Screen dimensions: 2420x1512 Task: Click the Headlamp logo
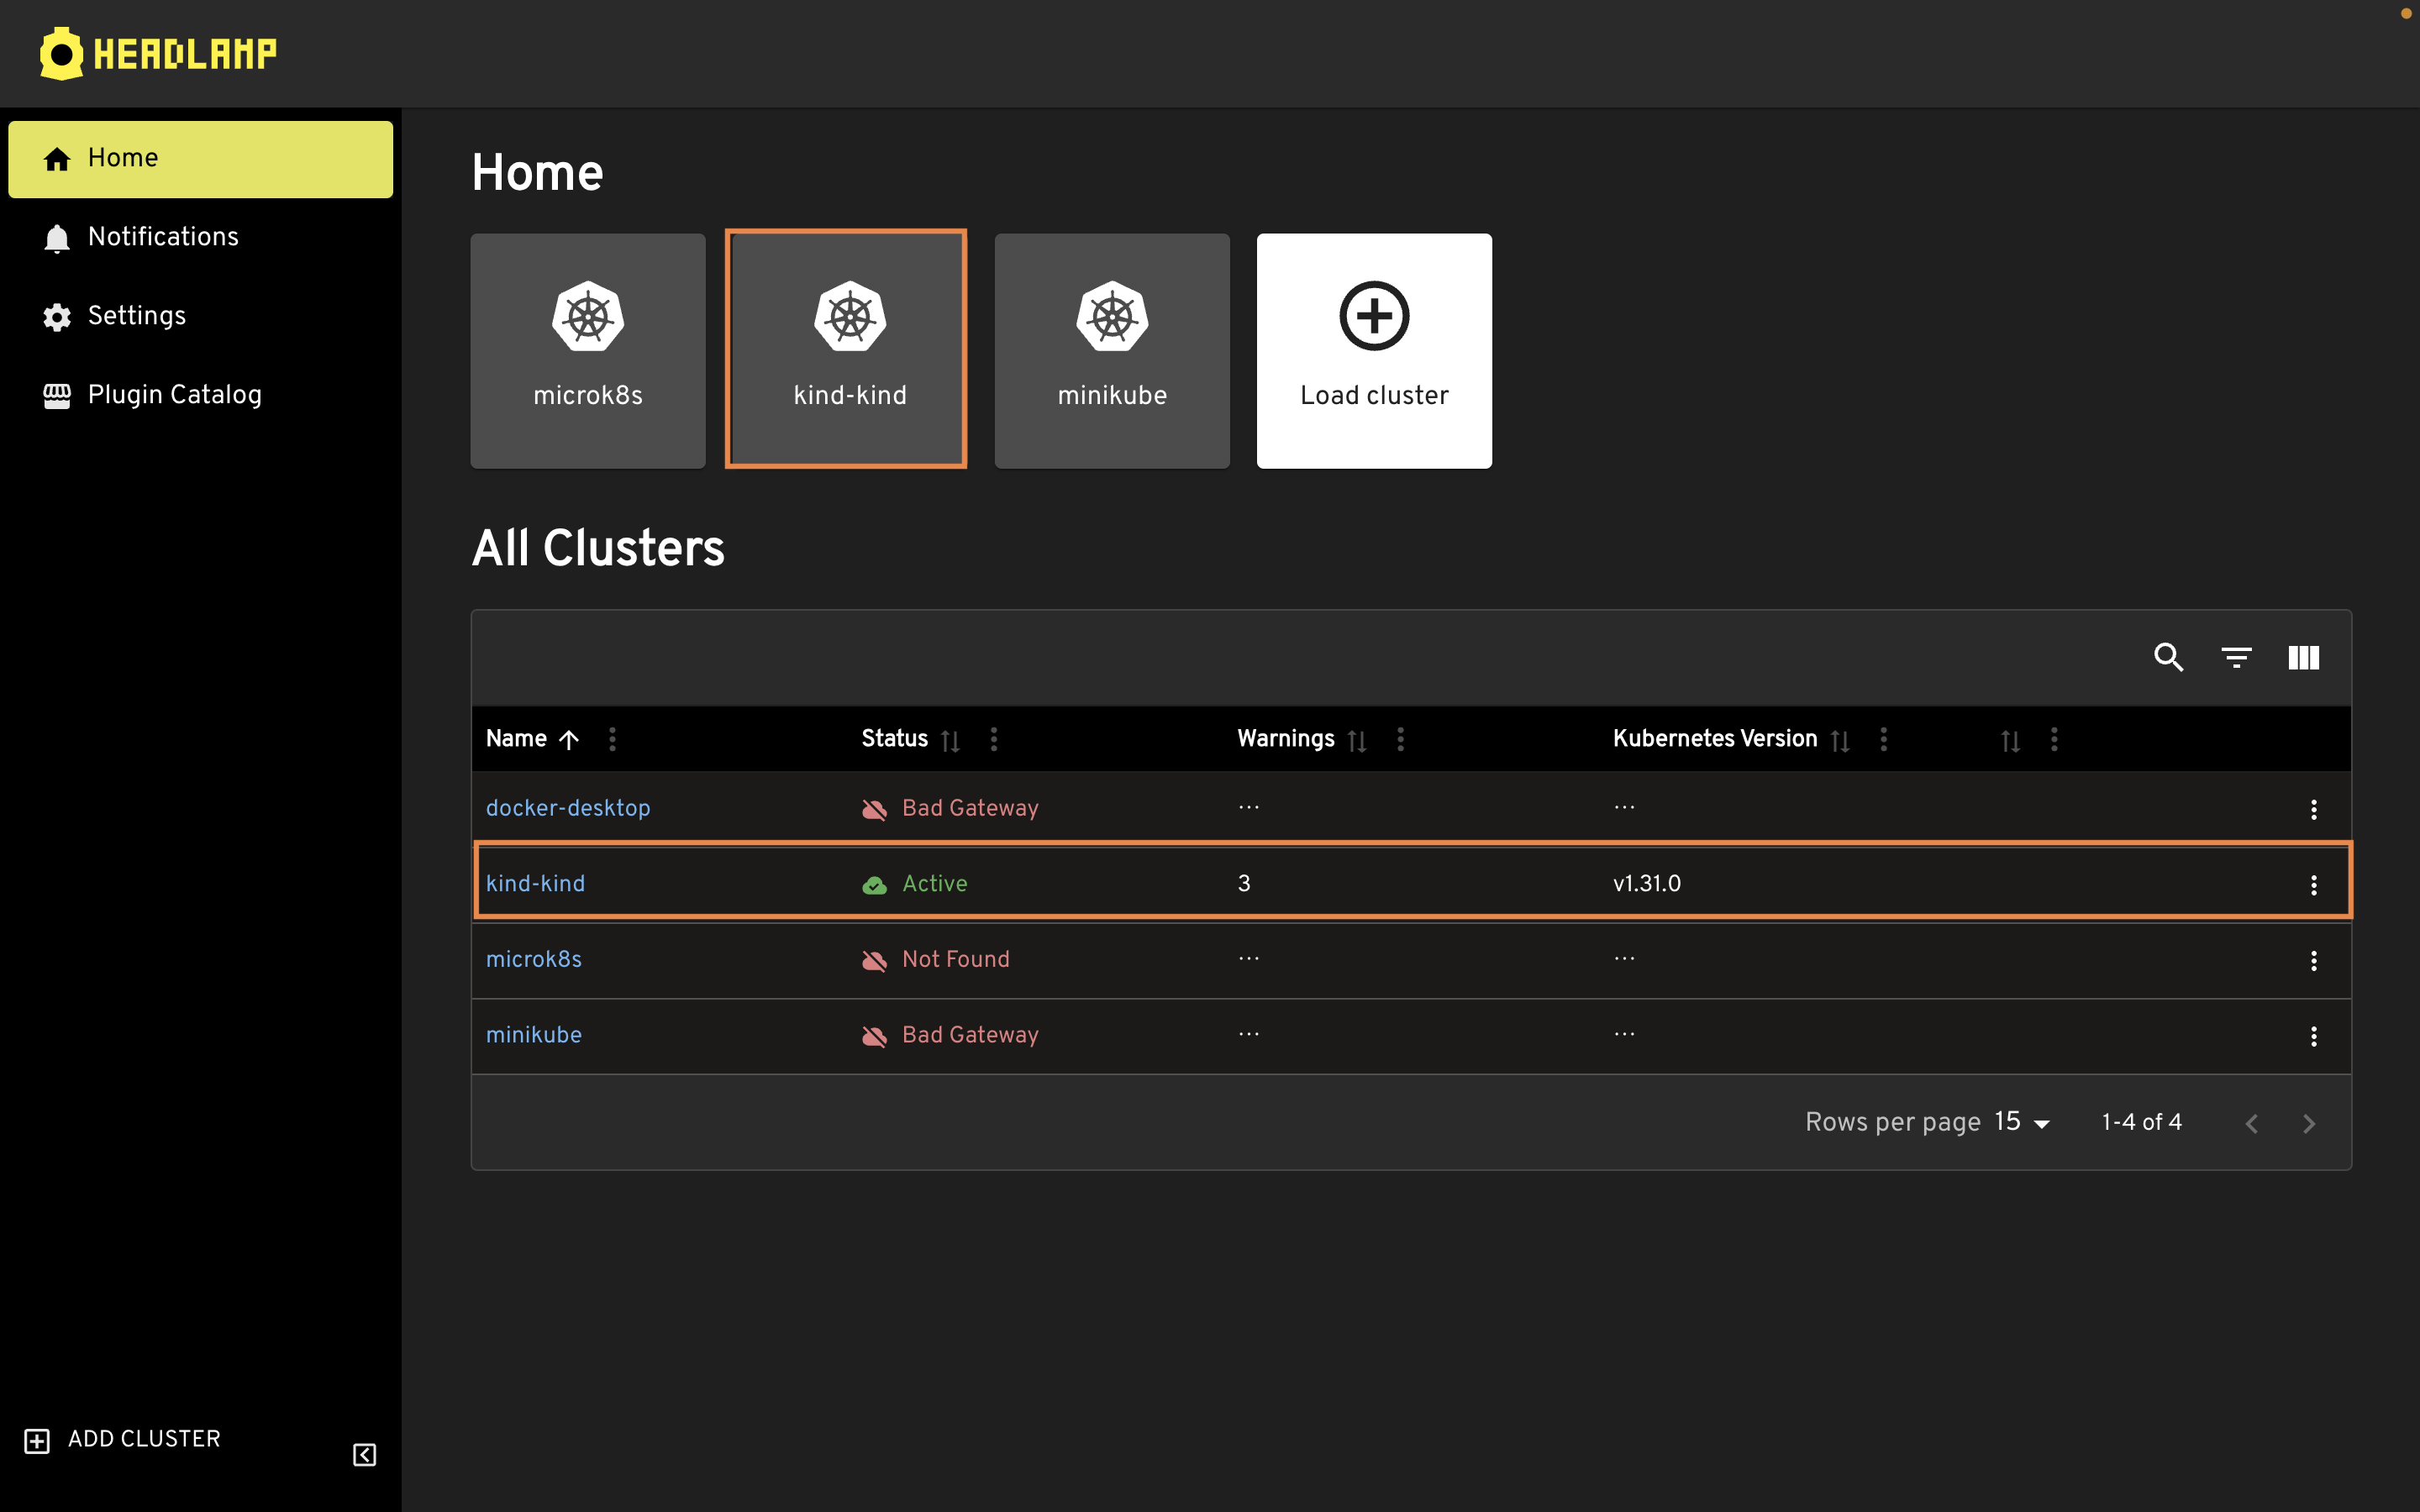click(x=158, y=53)
